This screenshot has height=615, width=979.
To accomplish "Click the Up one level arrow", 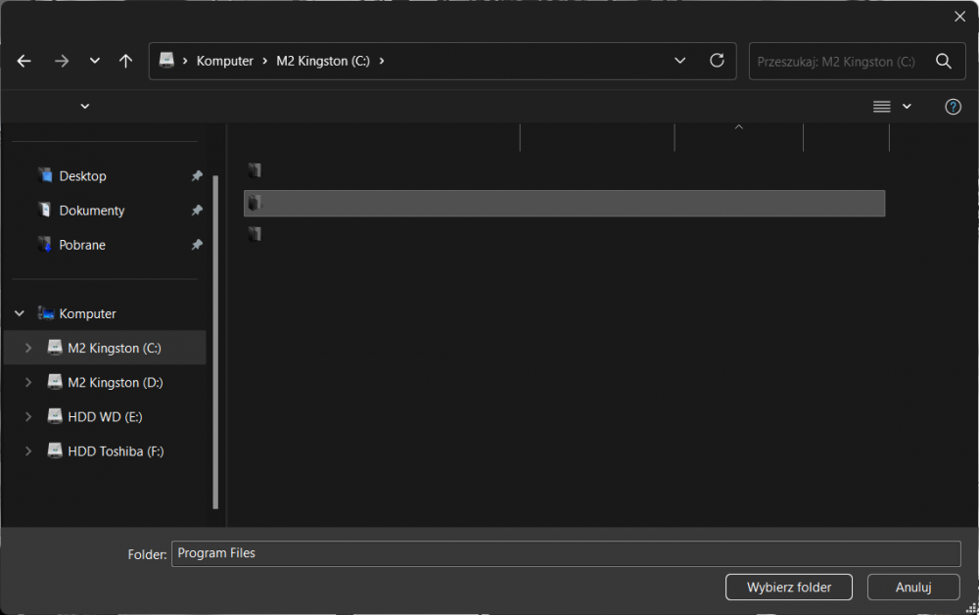I will (125, 61).
